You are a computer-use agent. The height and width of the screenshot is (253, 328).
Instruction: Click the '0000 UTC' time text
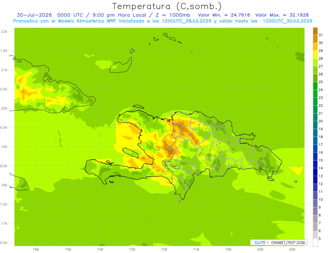pos(70,15)
